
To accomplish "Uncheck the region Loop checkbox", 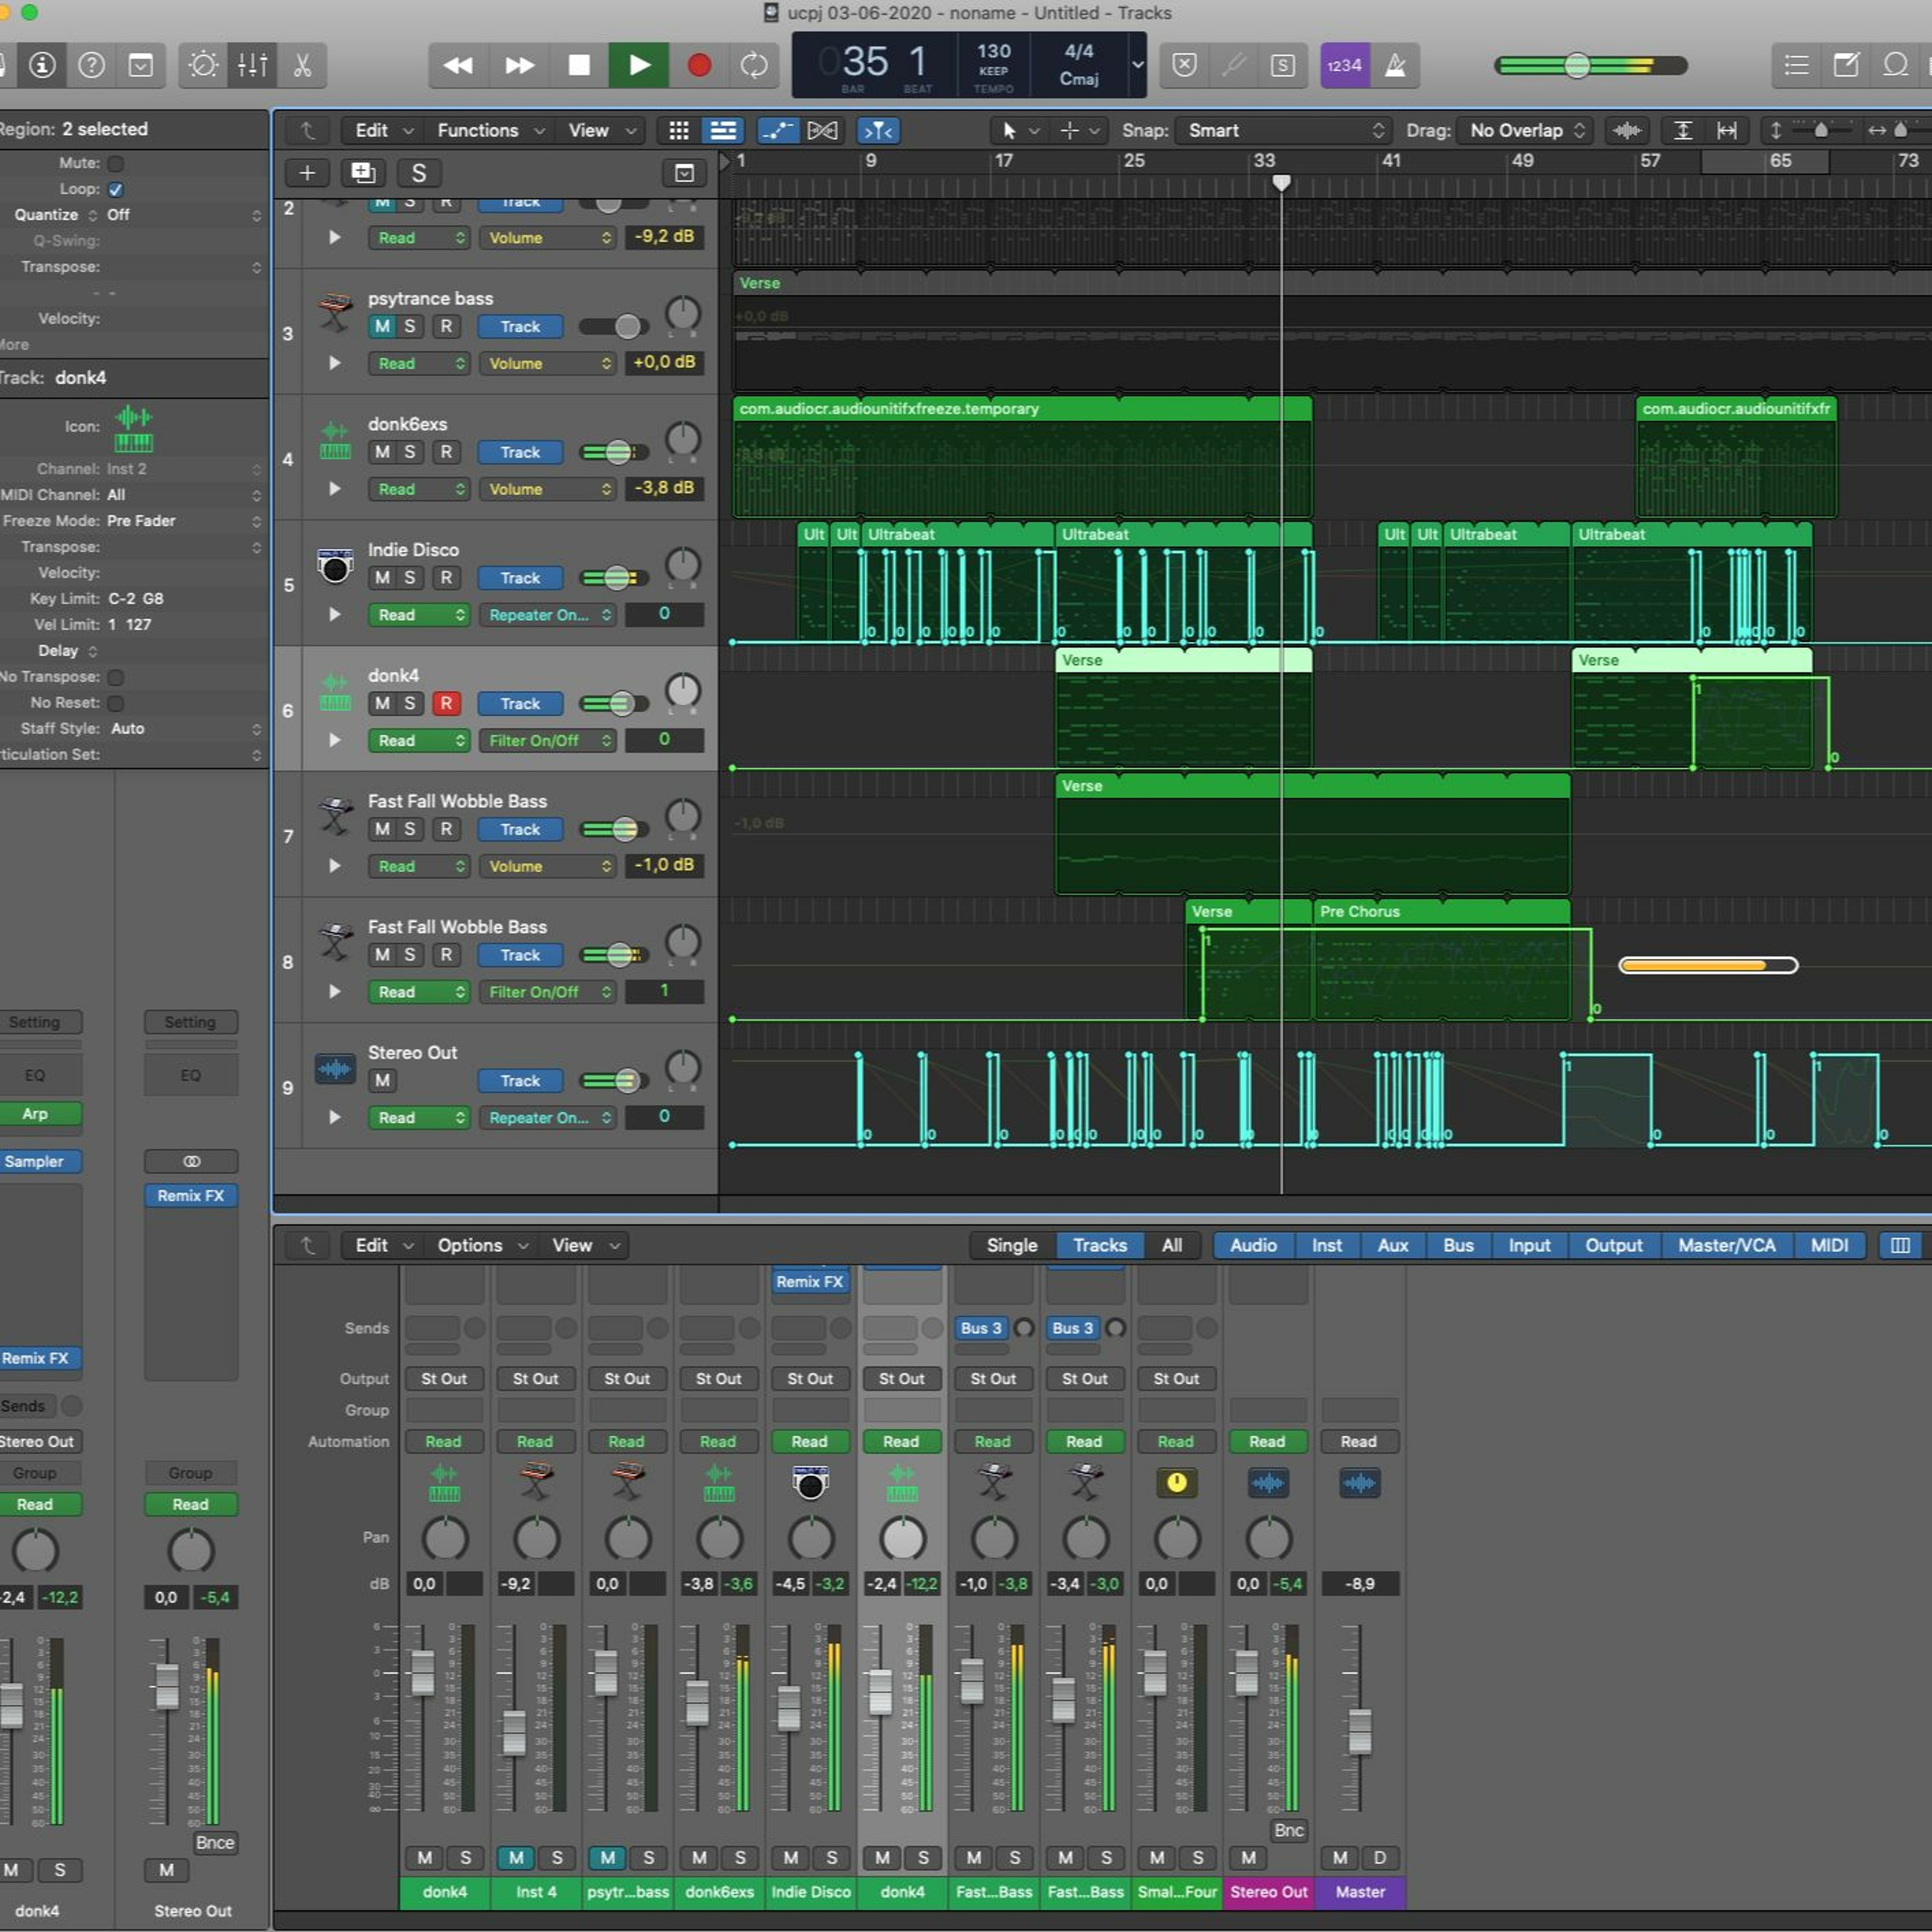I will 116,189.
